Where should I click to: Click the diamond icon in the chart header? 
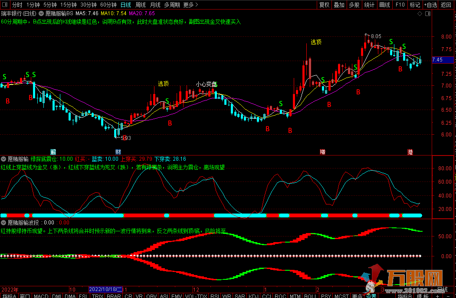[x=420, y=14]
